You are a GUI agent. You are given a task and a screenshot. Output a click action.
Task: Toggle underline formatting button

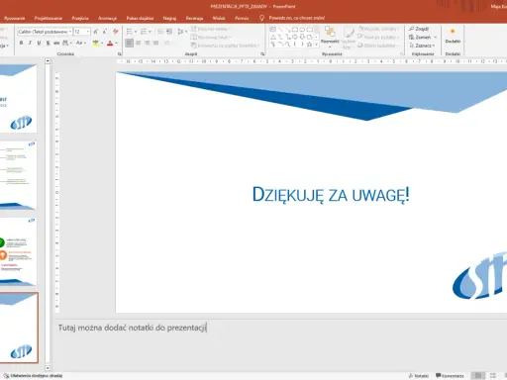39,43
